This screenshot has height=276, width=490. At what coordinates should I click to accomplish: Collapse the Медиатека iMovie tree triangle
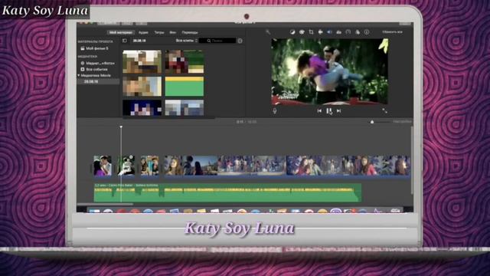click(x=79, y=75)
